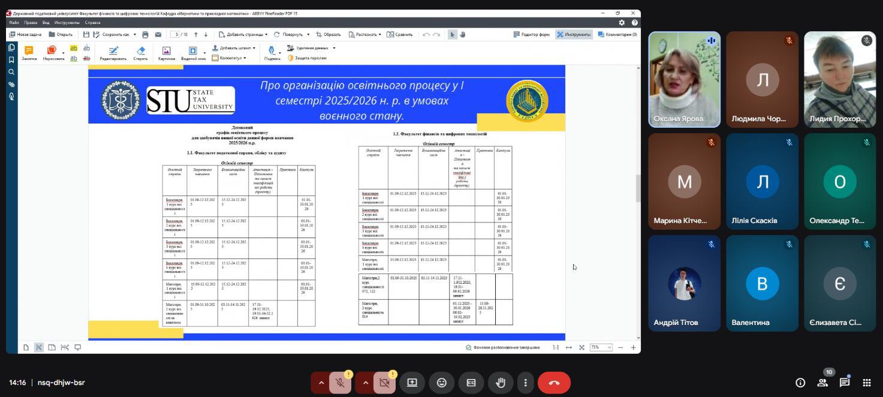Click the Стереть eraser tool
This screenshot has width=883, height=397.
click(x=140, y=53)
